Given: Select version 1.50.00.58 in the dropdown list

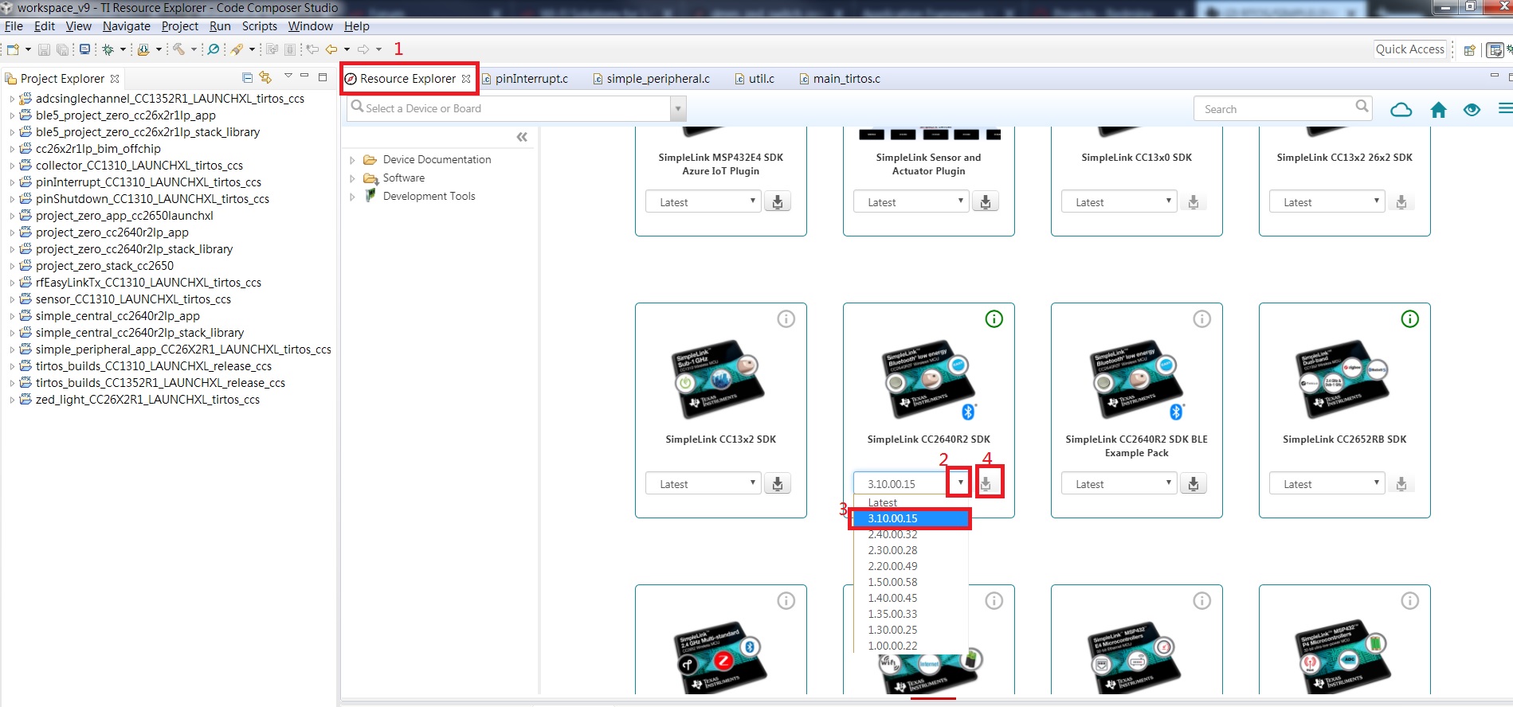Looking at the screenshot, I should pos(910,582).
